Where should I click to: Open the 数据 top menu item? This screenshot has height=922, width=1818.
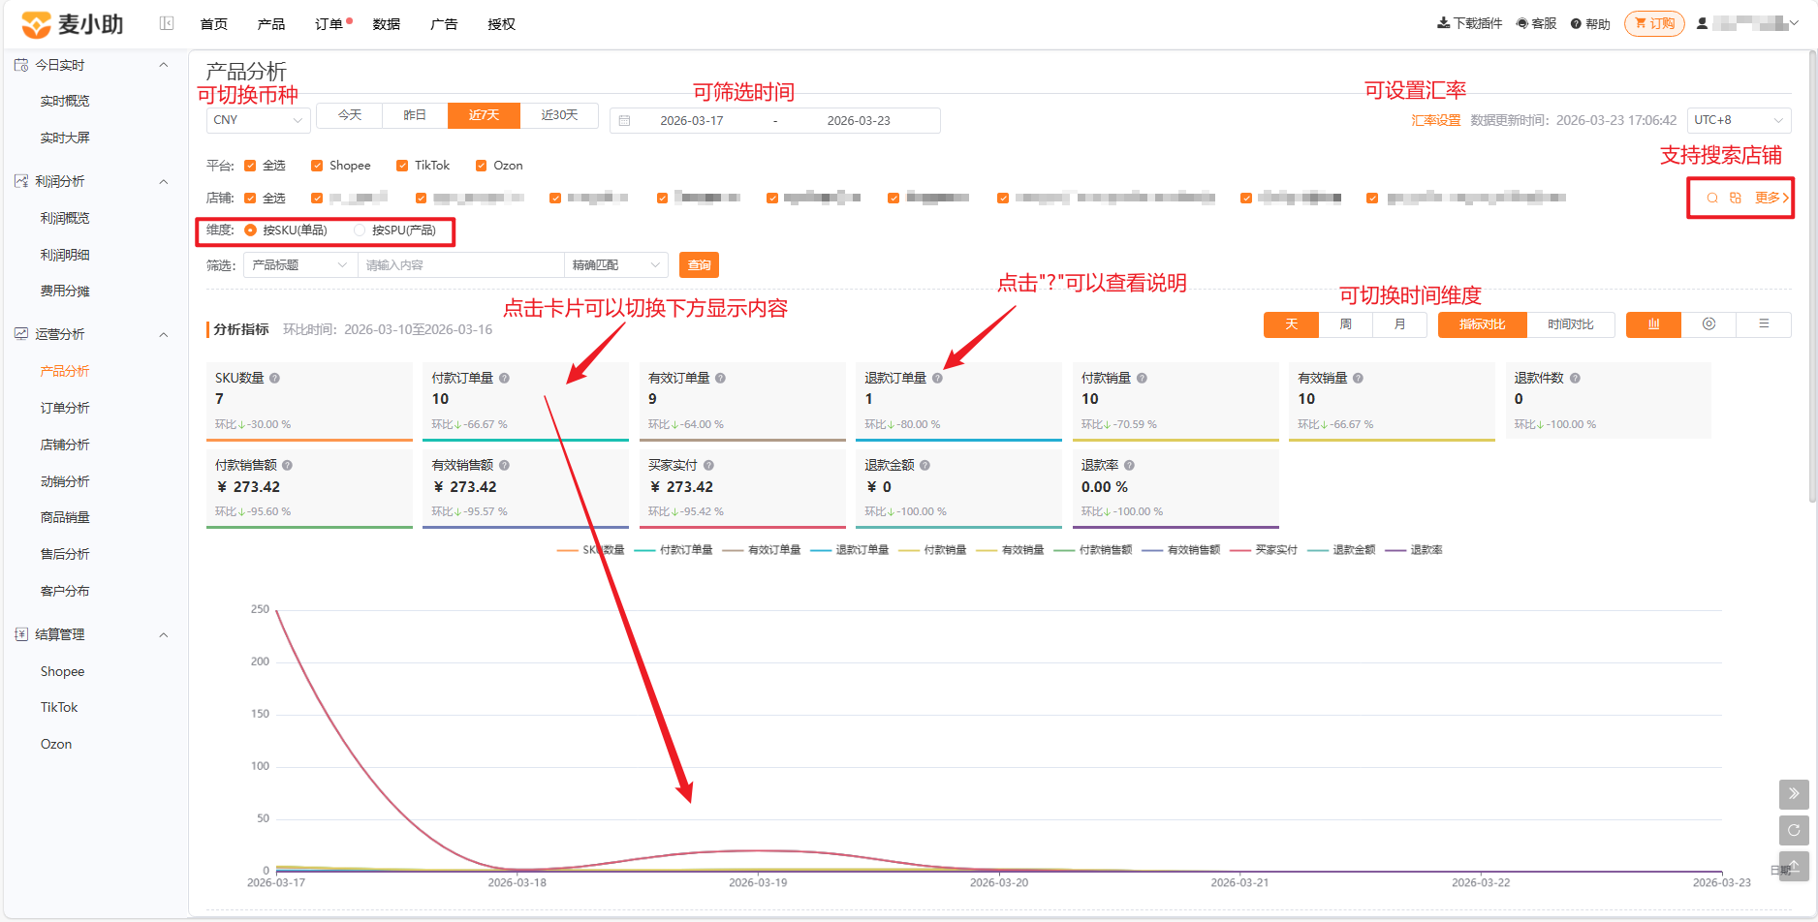386,24
